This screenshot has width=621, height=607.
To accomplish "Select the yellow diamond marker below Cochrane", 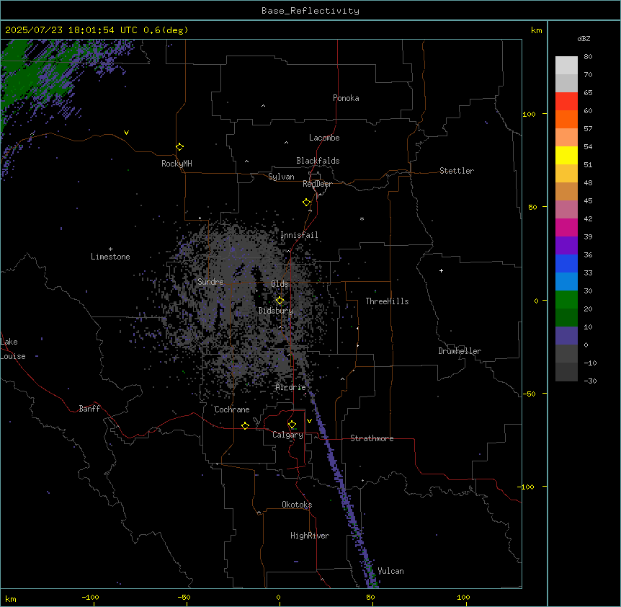I will tap(245, 425).
